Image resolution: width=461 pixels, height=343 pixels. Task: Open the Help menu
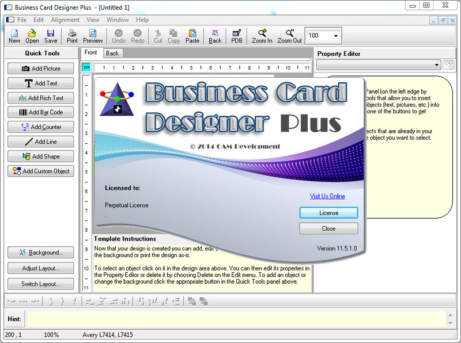click(142, 20)
